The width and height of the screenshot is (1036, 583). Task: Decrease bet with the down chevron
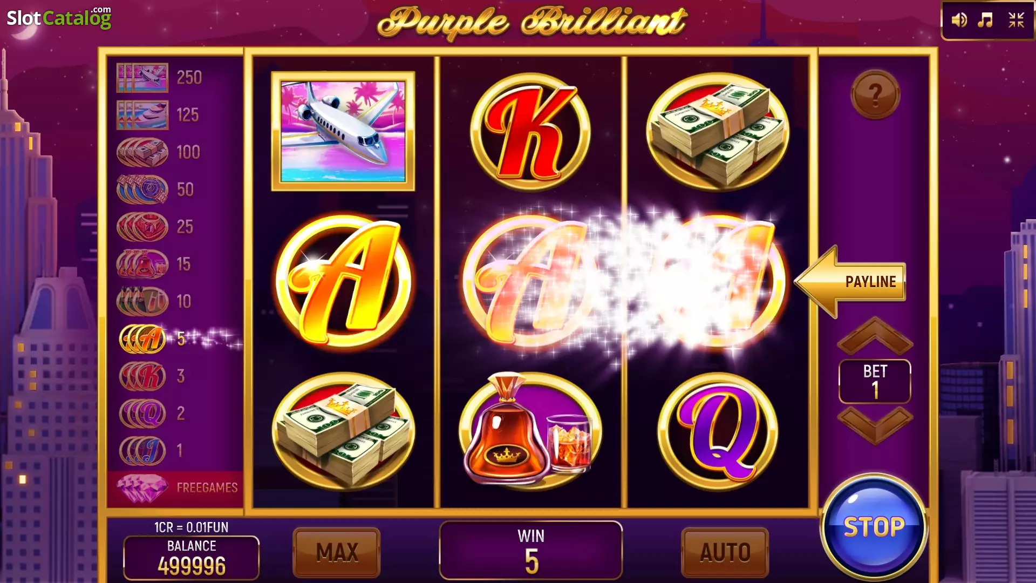pyautogui.click(x=875, y=425)
